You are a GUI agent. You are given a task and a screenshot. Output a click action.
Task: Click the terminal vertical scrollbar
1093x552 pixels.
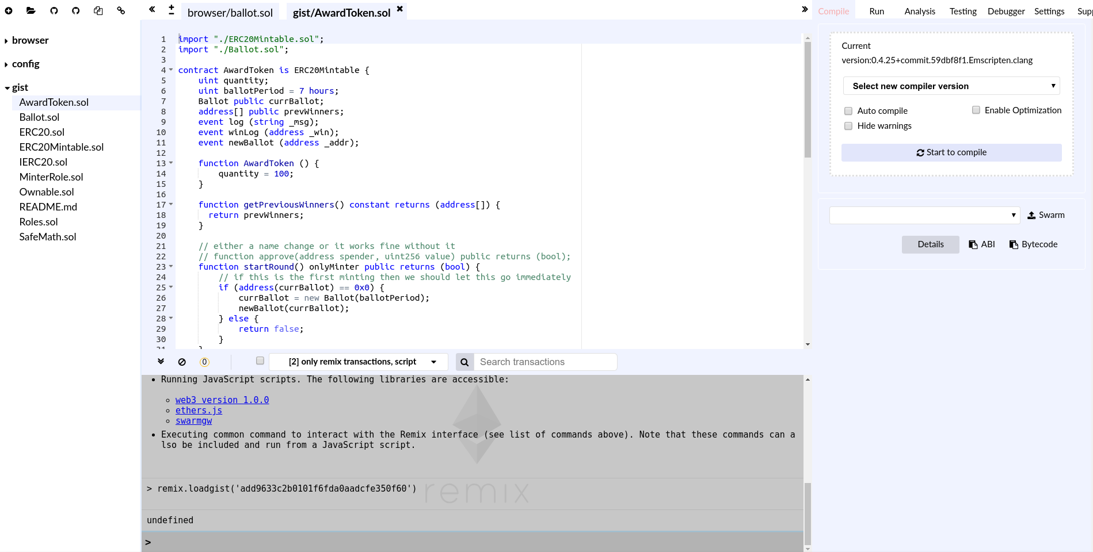808,513
